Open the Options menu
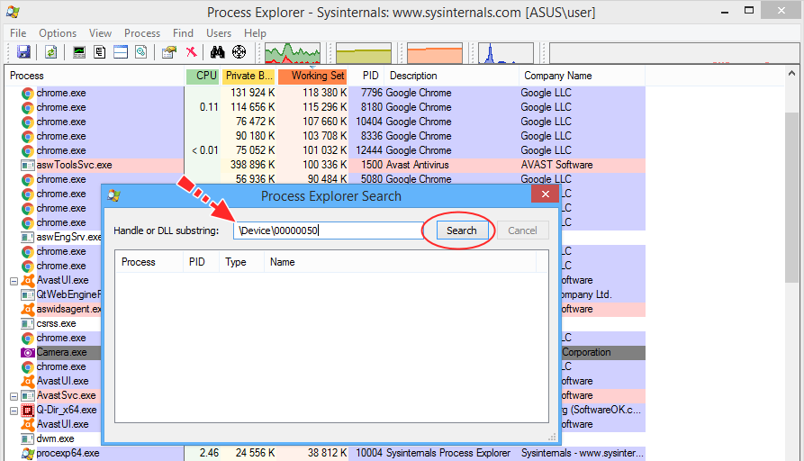 [x=58, y=33]
